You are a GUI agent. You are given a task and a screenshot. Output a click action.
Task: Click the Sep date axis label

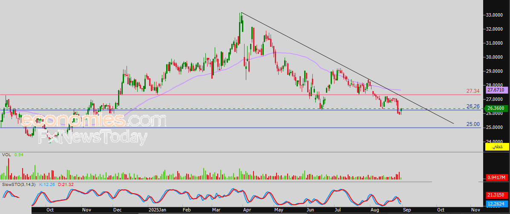tap(407, 210)
